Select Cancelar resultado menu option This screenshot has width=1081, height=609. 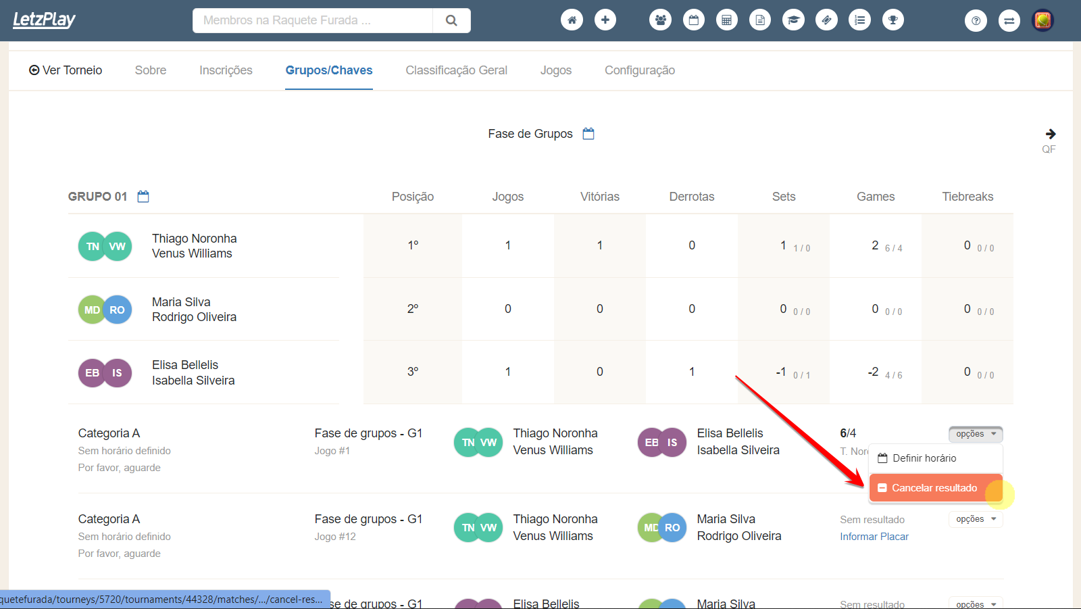pyautogui.click(x=934, y=488)
